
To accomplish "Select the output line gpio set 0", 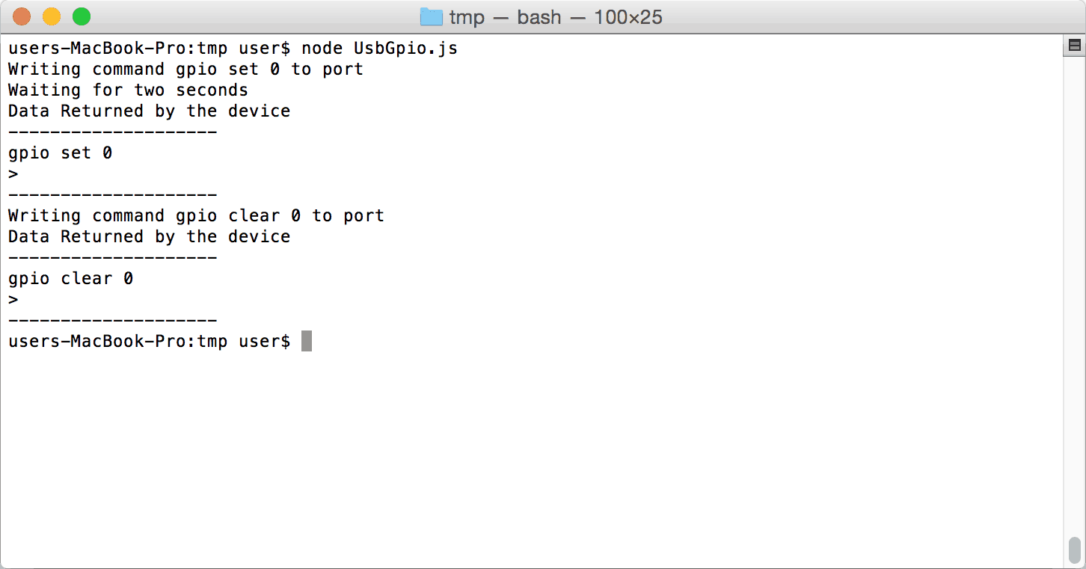I will pos(60,153).
